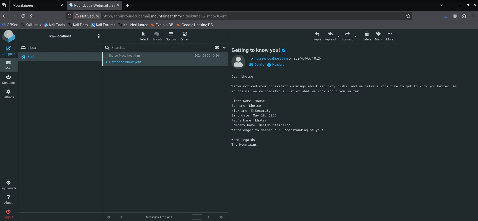Screen dimensions: 478x221
Task: Toggle Light mode in the sidebar
Action: pos(8,185)
